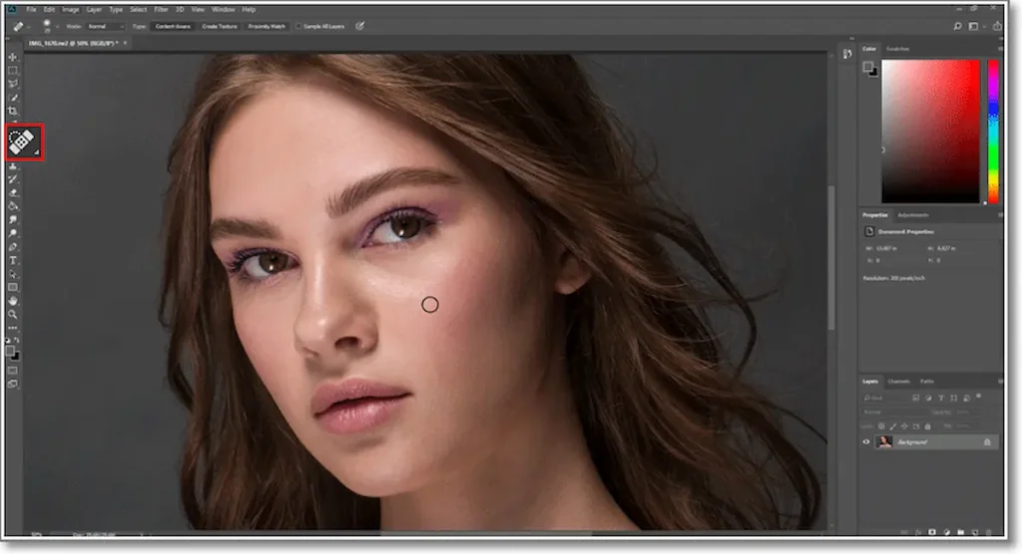Select Content-Aware type button
Viewport: 1022px width, 554px height.
point(173,26)
